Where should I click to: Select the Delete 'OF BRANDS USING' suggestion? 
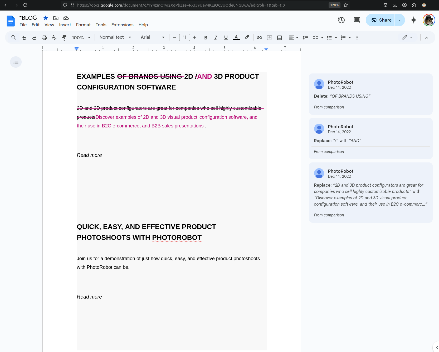370,94
